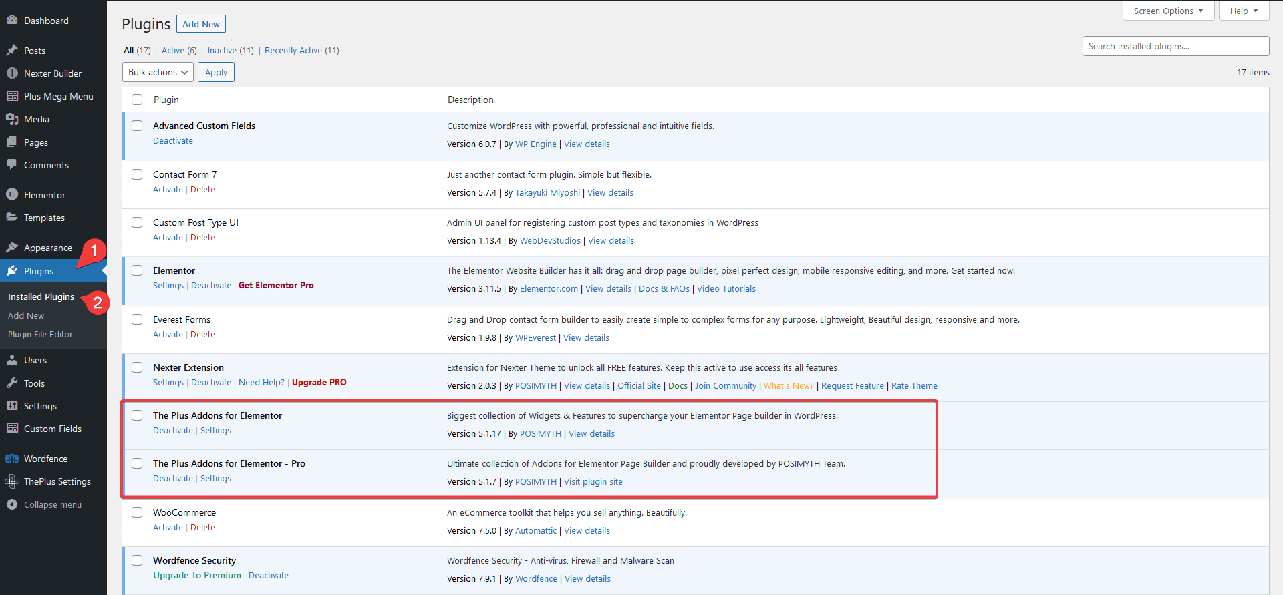Click Get Elementor Pro link

coord(276,286)
